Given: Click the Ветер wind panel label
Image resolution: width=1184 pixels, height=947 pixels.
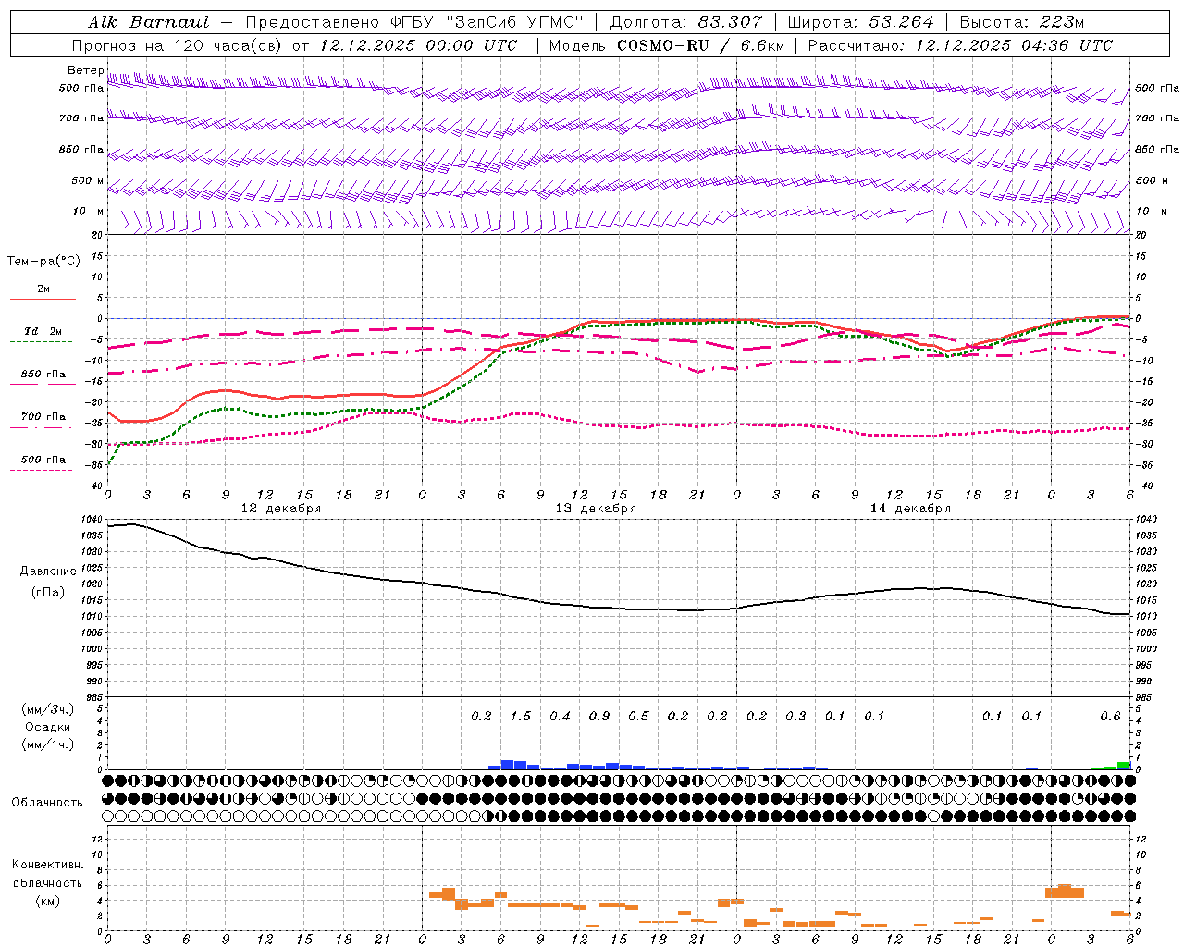Looking at the screenshot, I should tap(86, 70).
